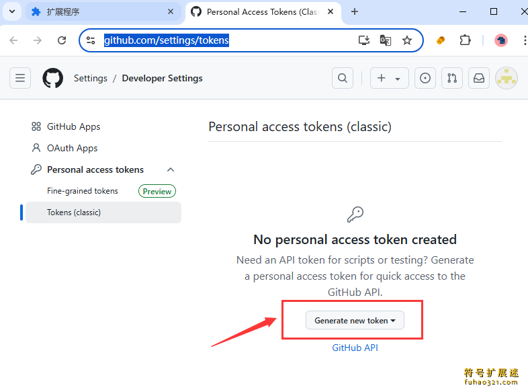528x392 pixels.
Task: Open the create new plus dropdown
Action: click(x=389, y=78)
